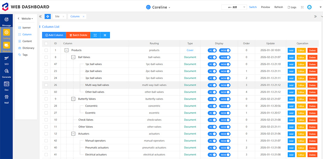Collapse the Products tree node
The width and height of the screenshot is (323, 159).
tap(66, 50)
